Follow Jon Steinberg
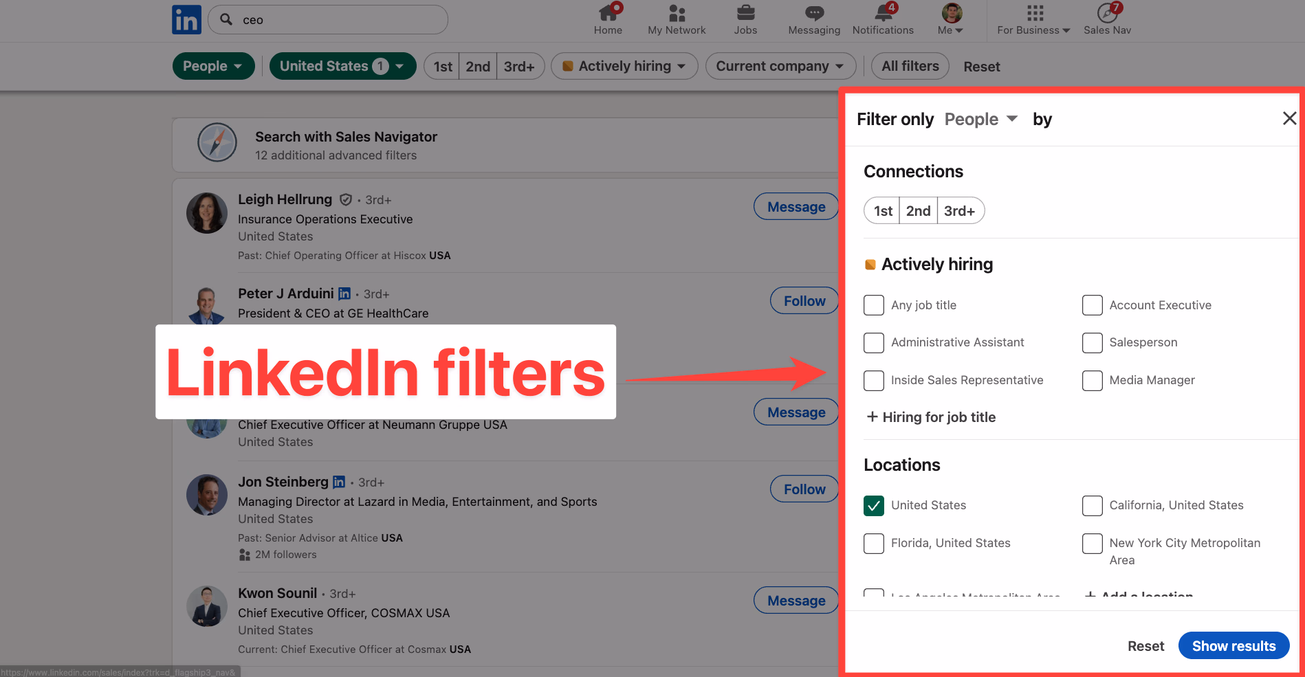 point(804,489)
